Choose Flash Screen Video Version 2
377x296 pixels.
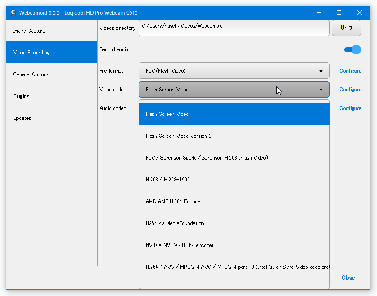pyautogui.click(x=234, y=136)
